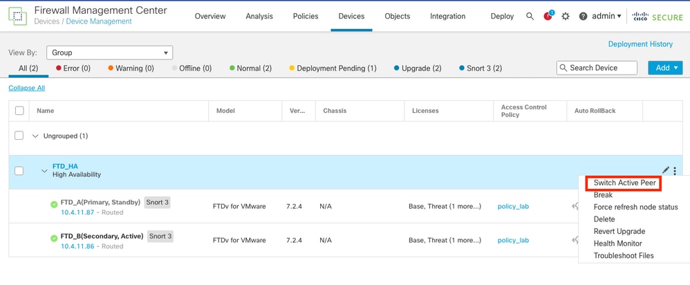This screenshot has height=285, width=690.
Task: Click green status icon next to FTD_B
Action: click(x=54, y=238)
